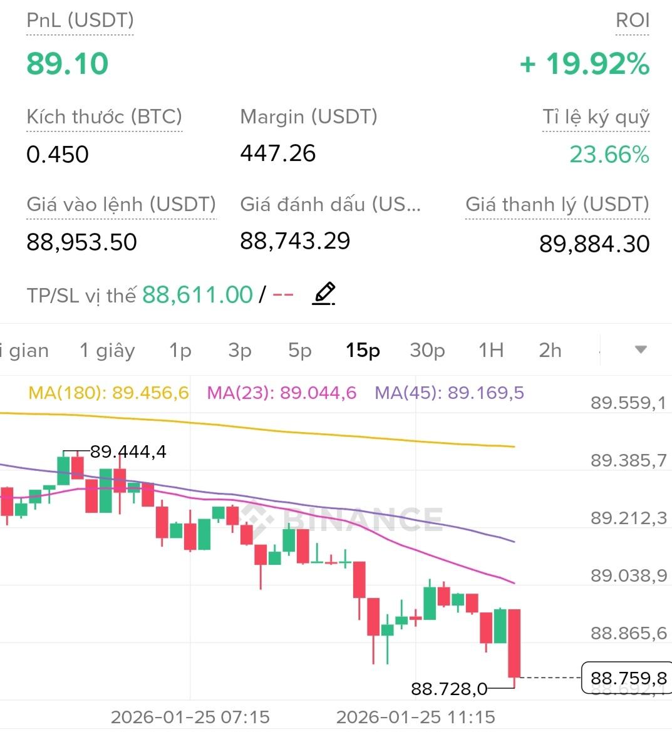Click the take-profit price 88,611.00
672x732 pixels.
click(x=197, y=294)
